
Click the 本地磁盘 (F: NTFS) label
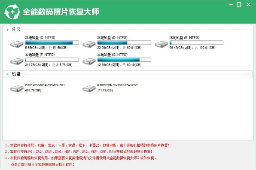pyautogui.click(x=40, y=55)
